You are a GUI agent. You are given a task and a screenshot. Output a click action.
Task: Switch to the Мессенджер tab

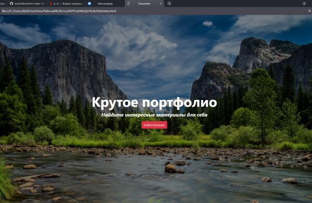pos(105,4)
